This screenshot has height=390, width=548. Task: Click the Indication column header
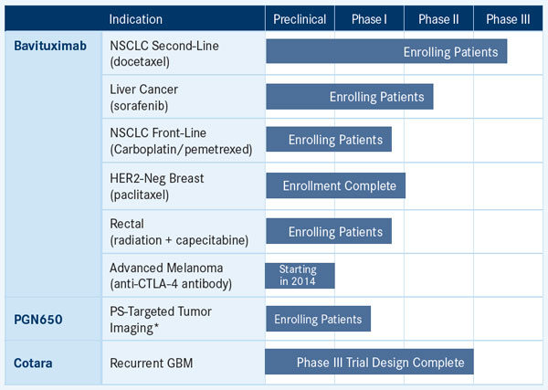pos(135,19)
